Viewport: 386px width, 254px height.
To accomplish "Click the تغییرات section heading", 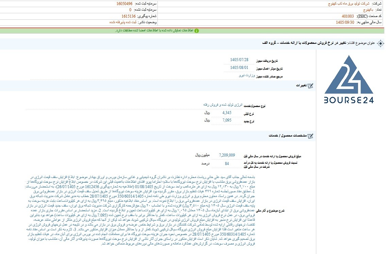I will (301, 86).
